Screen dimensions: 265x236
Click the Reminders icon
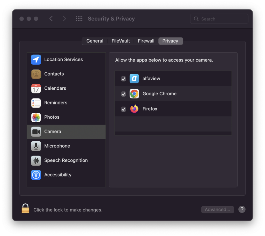(x=36, y=103)
